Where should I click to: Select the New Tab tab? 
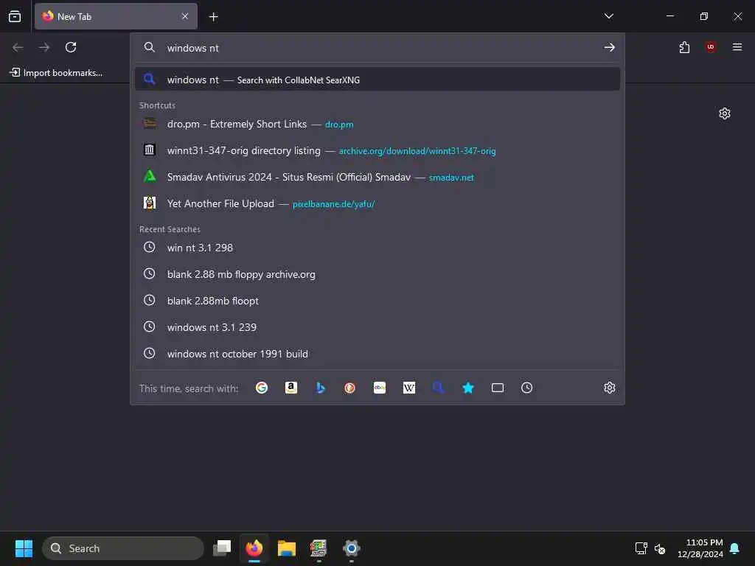[116, 16]
